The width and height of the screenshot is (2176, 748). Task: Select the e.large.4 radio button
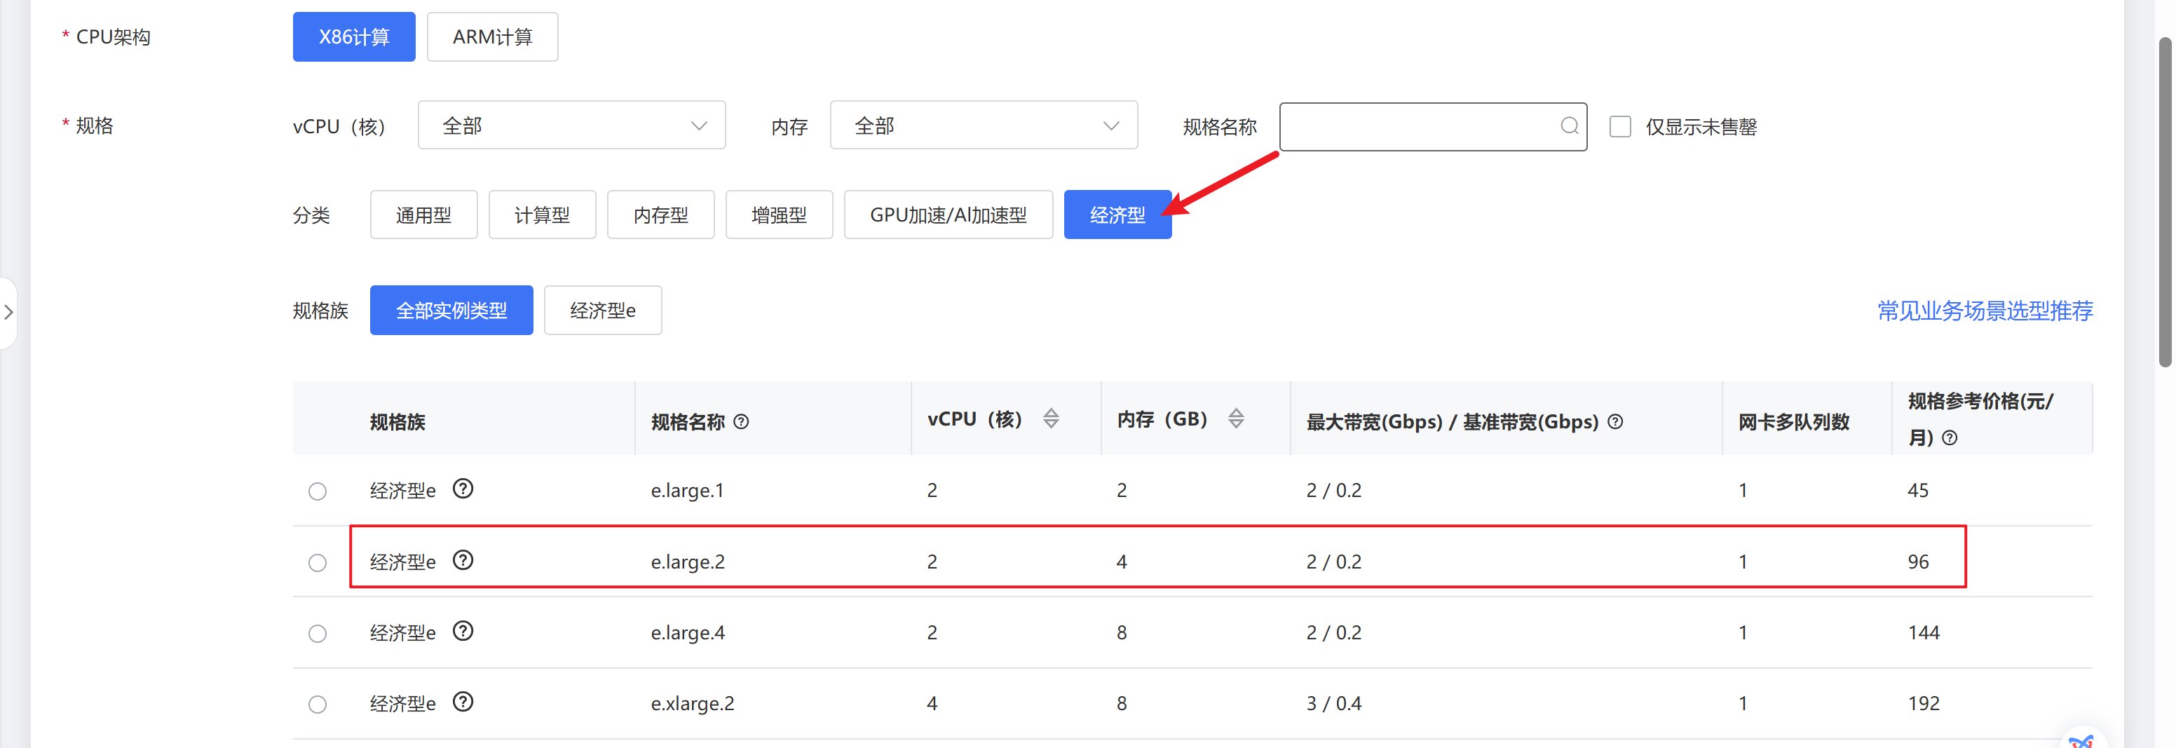(318, 634)
